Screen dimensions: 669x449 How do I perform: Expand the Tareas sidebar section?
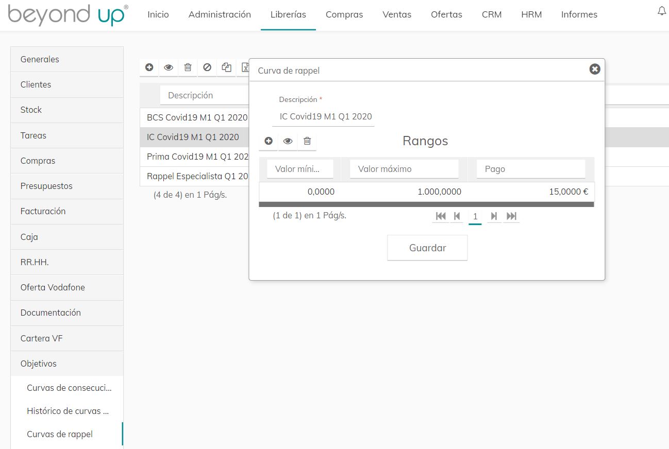click(67, 135)
